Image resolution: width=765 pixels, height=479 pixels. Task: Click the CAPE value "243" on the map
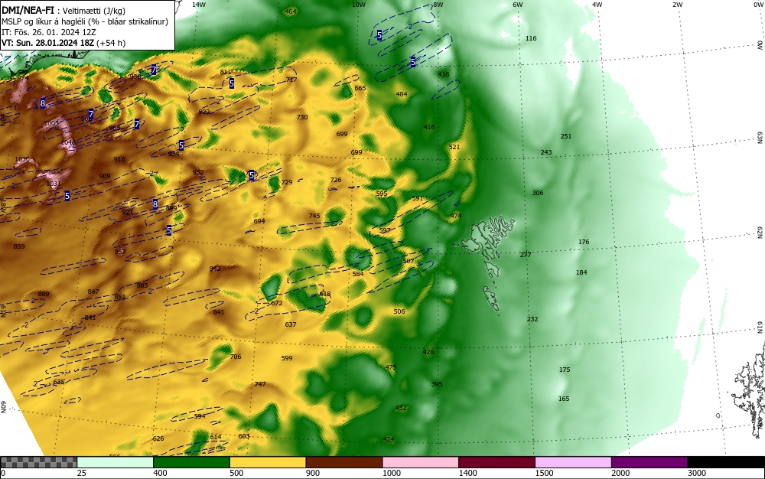tap(546, 152)
